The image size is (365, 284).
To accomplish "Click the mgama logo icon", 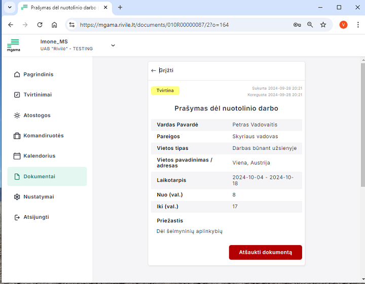I will pos(14,45).
